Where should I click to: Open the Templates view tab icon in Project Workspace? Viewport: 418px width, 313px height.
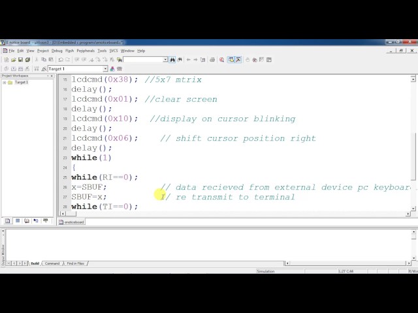pyautogui.click(x=46, y=220)
